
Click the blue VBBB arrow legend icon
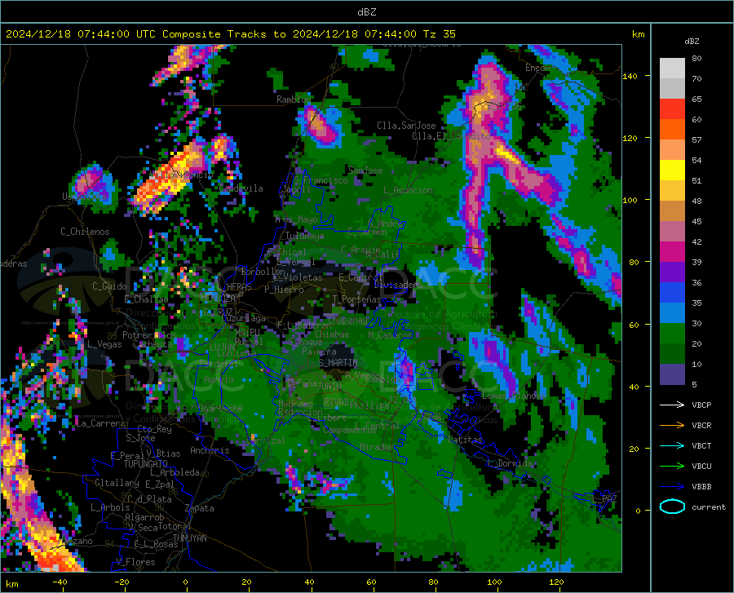tap(672, 486)
